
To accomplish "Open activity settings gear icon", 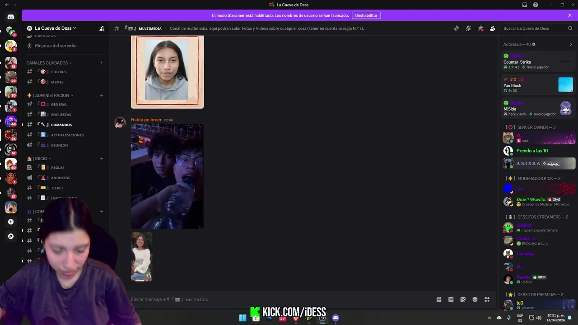I will pos(534,44).
